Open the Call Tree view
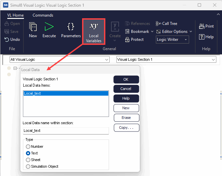This screenshot has height=176, width=222. pos(166,24)
